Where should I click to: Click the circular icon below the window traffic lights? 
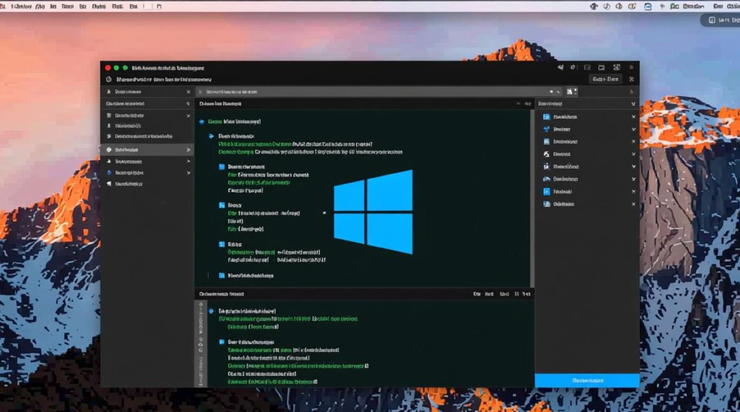click(108, 80)
